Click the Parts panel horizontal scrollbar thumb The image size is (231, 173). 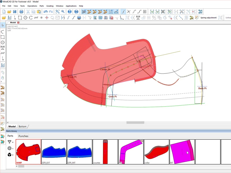tap(21, 166)
